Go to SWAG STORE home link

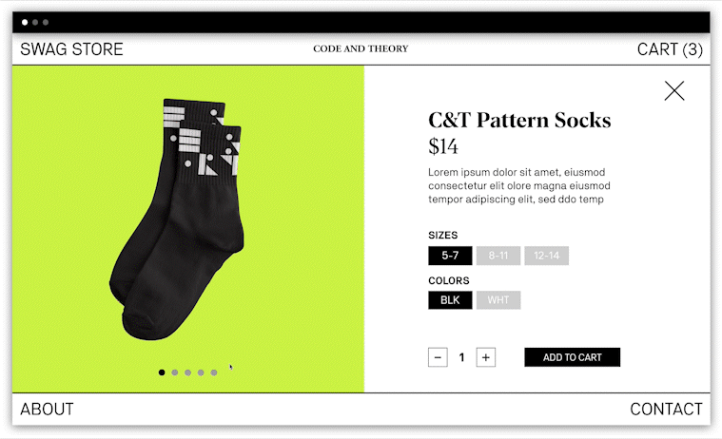coord(72,49)
